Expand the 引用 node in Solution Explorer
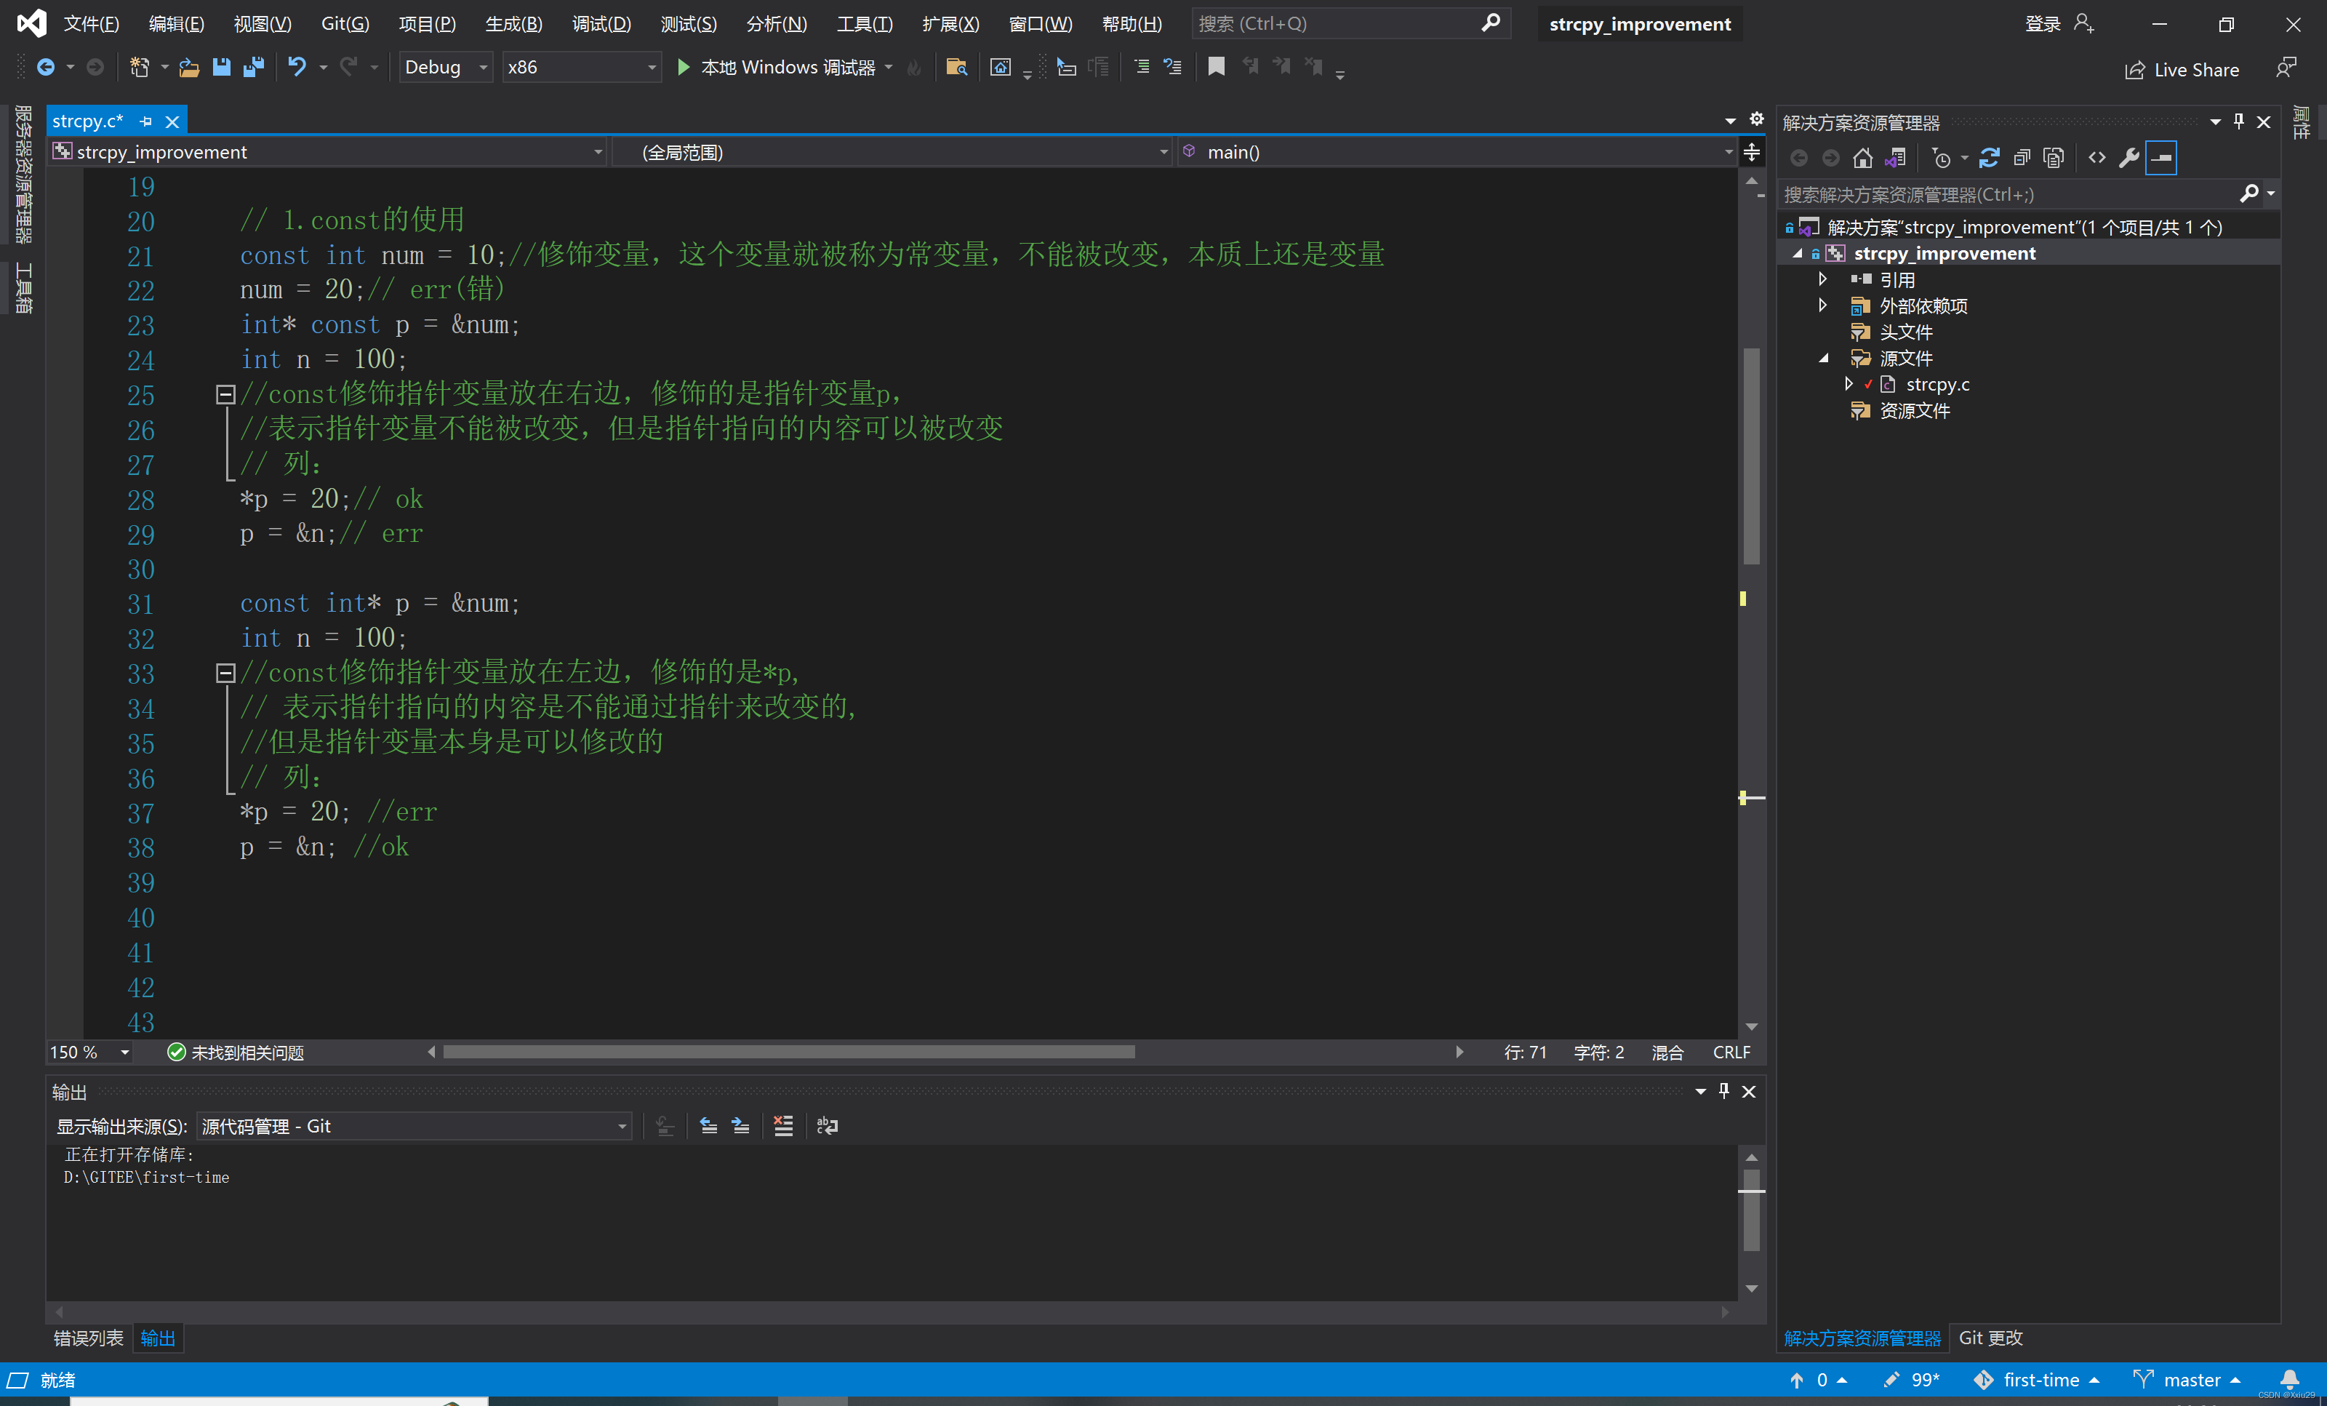2327x1406 pixels. pyautogui.click(x=1822, y=279)
